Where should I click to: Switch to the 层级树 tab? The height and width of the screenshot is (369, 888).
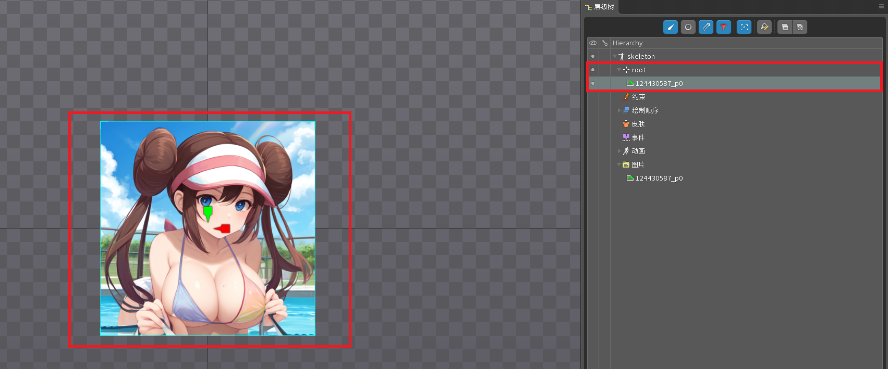click(x=600, y=7)
